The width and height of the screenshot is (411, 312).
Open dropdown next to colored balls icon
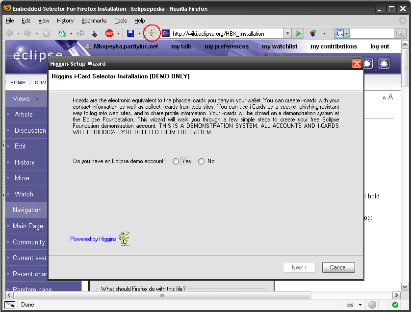click(x=324, y=33)
